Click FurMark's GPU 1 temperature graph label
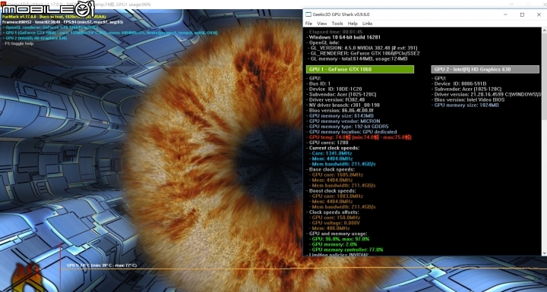The image size is (547, 292). (x=102, y=265)
